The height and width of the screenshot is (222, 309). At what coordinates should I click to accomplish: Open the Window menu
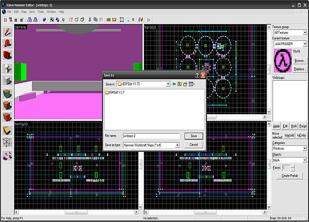51,12
